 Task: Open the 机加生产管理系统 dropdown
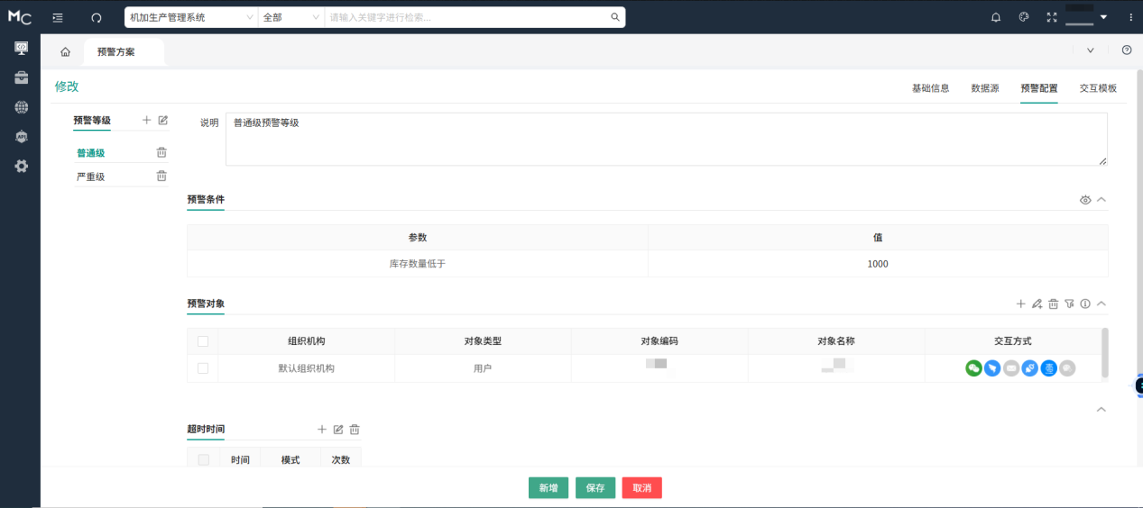[191, 17]
